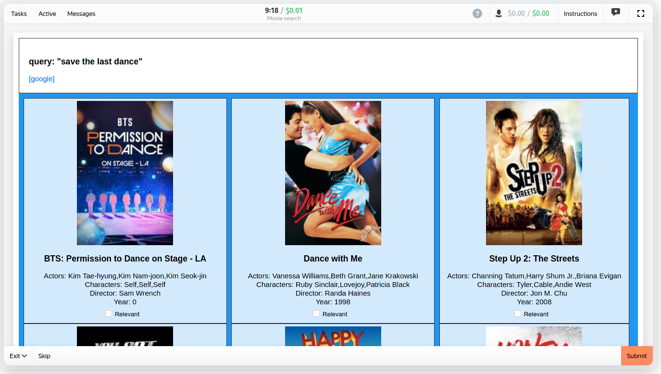The image size is (661, 374).
Task: Click 'Characters: Tyler,Cable,Andie West' line
Action: point(534,285)
